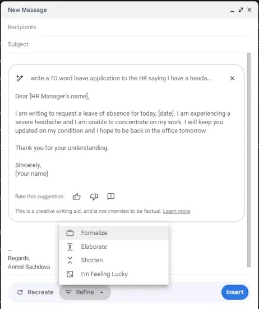259x309 pixels.
Task: Click the thumbs down rating icon
Action: (x=94, y=197)
